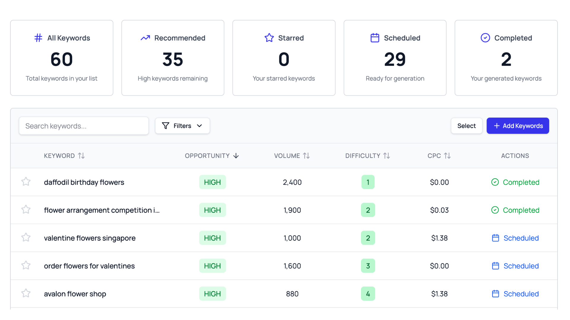Screen dimensions: 570x320
Task: Click the star icon on Starred card
Action: pos(269,38)
